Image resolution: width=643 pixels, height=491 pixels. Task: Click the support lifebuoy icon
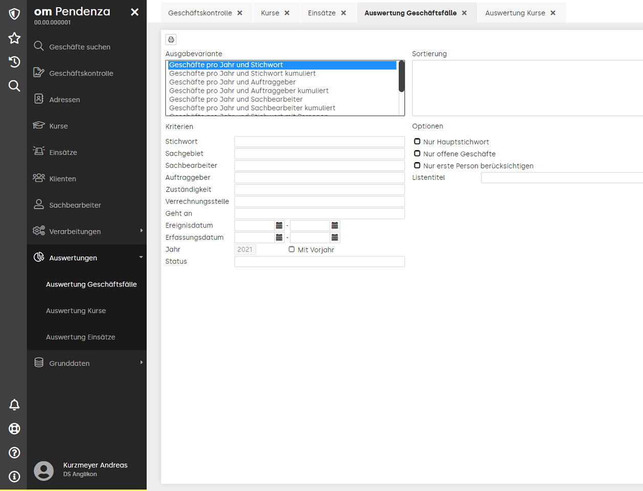[14, 429]
